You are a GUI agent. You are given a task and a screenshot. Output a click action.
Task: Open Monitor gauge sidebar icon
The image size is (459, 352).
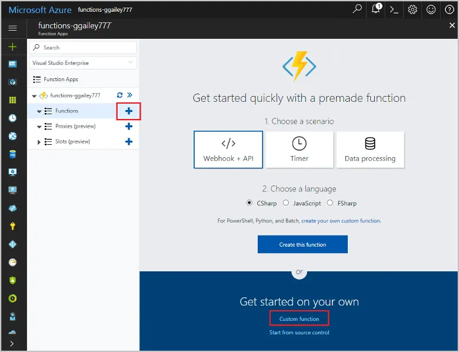coord(12,263)
